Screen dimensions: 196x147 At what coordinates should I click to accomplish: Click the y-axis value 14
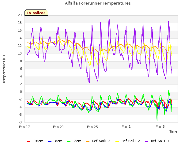20,38
